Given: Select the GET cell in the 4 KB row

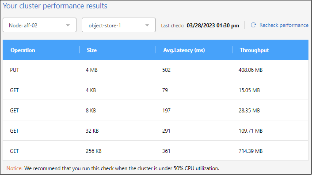Looking at the screenshot, I should pyautogui.click(x=14, y=90).
